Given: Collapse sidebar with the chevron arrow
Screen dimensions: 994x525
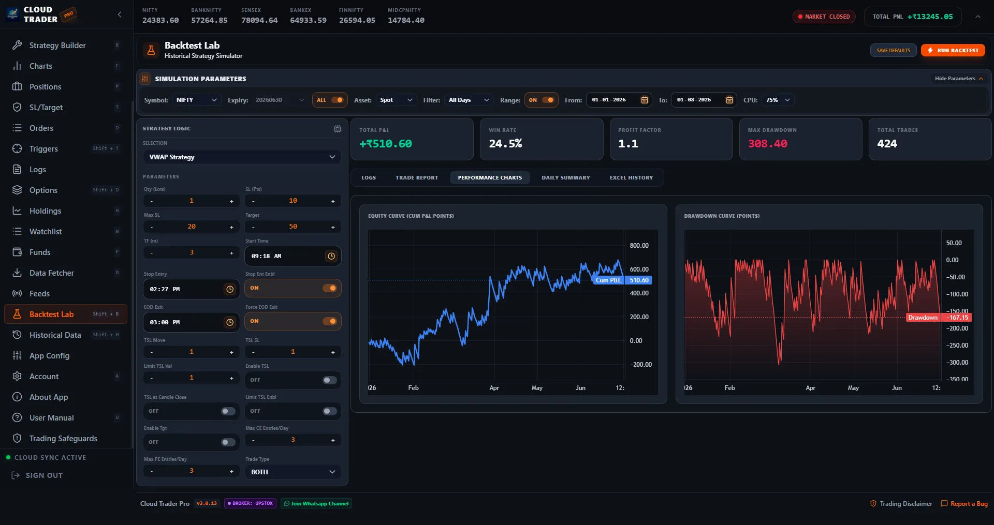Looking at the screenshot, I should point(120,14).
